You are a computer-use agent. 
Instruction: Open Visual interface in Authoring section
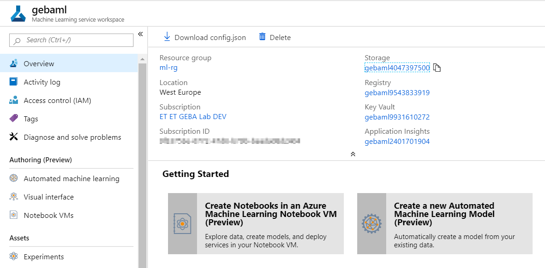tap(48, 197)
